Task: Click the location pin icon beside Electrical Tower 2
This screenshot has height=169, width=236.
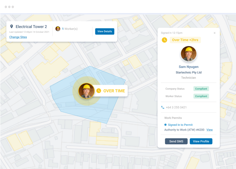Action: coord(11,26)
